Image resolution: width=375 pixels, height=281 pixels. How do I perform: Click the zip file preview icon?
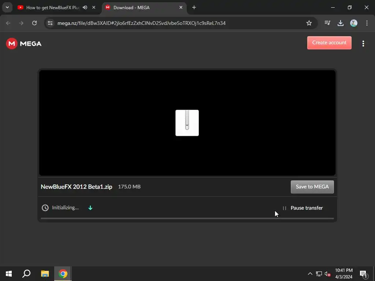coord(187,123)
